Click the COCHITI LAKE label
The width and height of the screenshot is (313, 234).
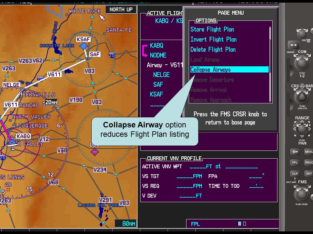coord(57,46)
